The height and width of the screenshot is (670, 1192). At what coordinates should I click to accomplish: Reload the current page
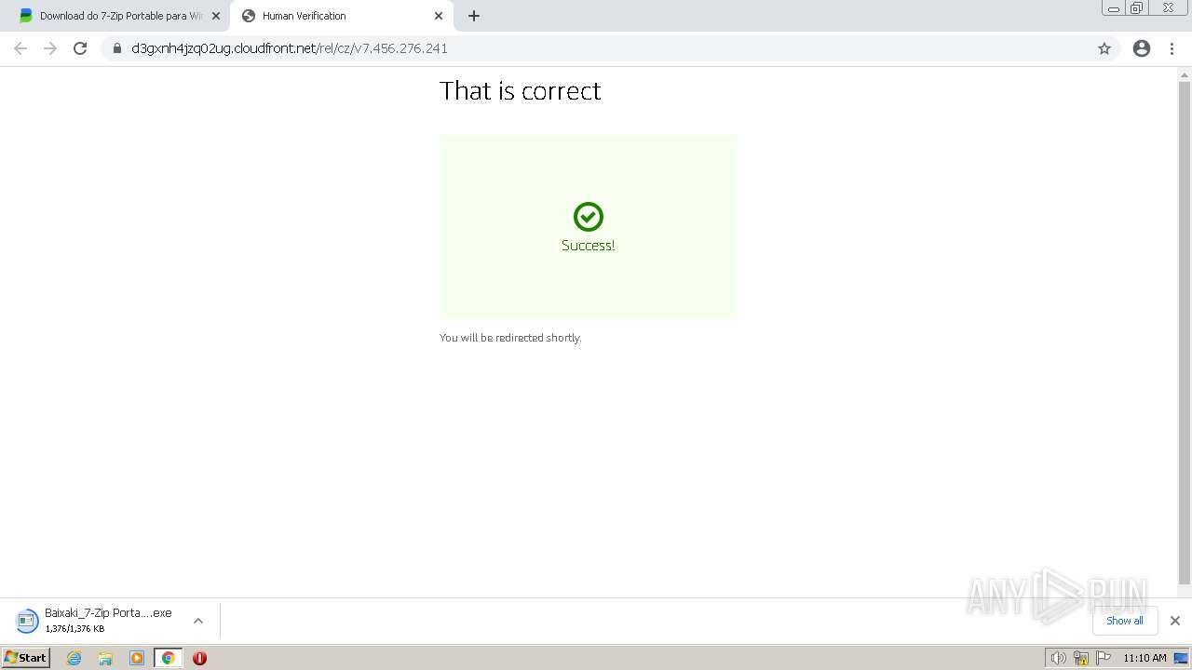[80, 48]
